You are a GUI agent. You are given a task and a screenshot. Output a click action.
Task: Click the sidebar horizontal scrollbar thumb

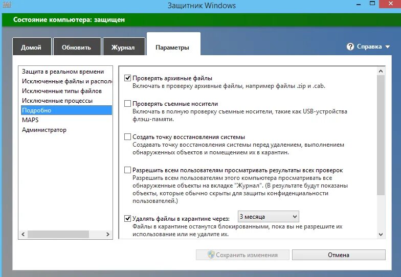pos(58,234)
